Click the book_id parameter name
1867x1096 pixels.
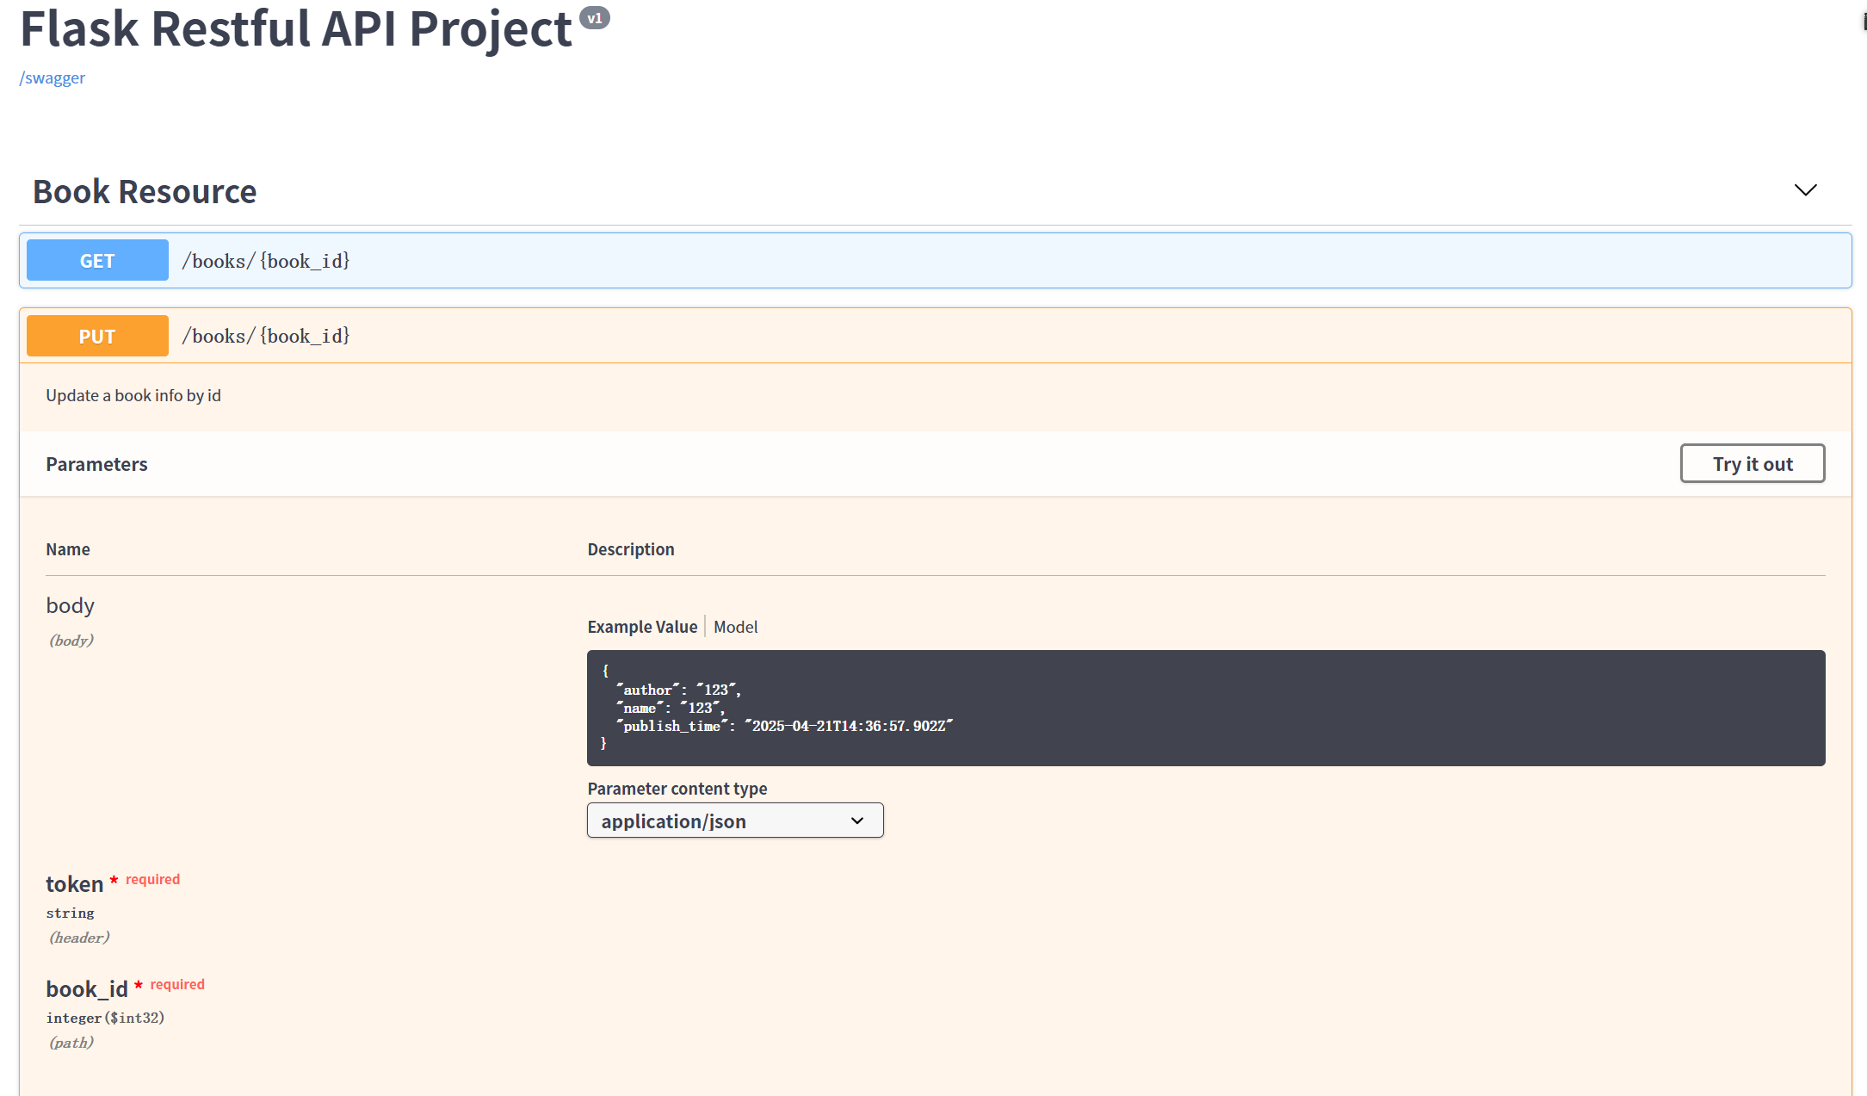tap(86, 989)
